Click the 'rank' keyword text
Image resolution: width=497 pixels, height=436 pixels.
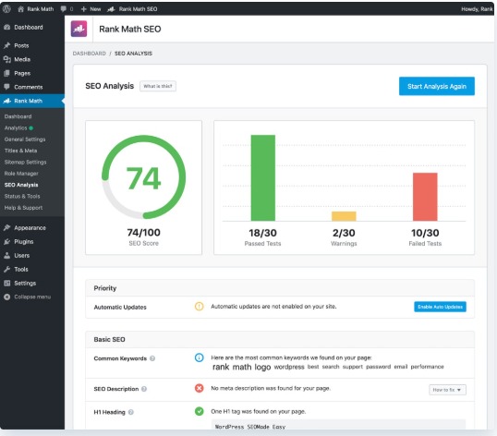point(221,367)
